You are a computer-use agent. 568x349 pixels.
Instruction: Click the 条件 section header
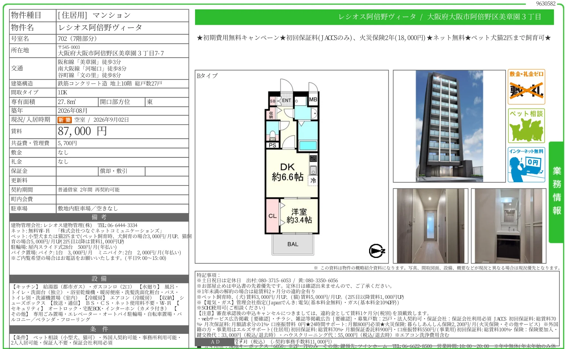click(99, 329)
